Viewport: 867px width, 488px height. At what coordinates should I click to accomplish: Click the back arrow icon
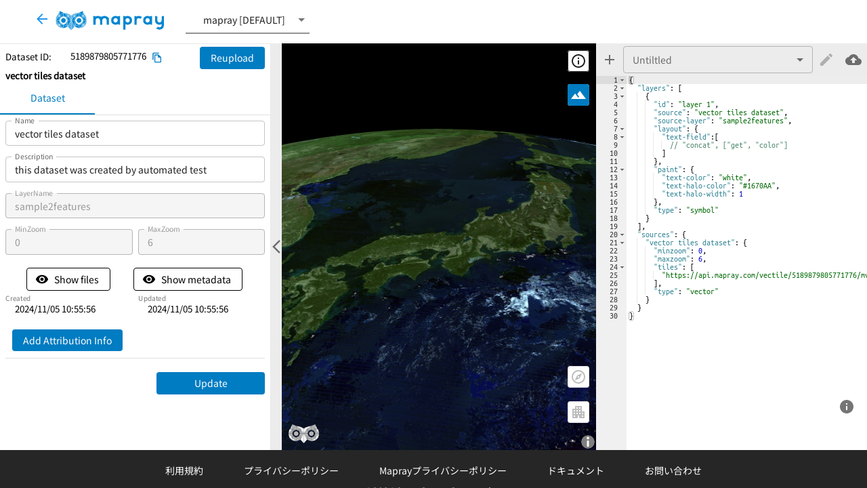click(x=42, y=19)
